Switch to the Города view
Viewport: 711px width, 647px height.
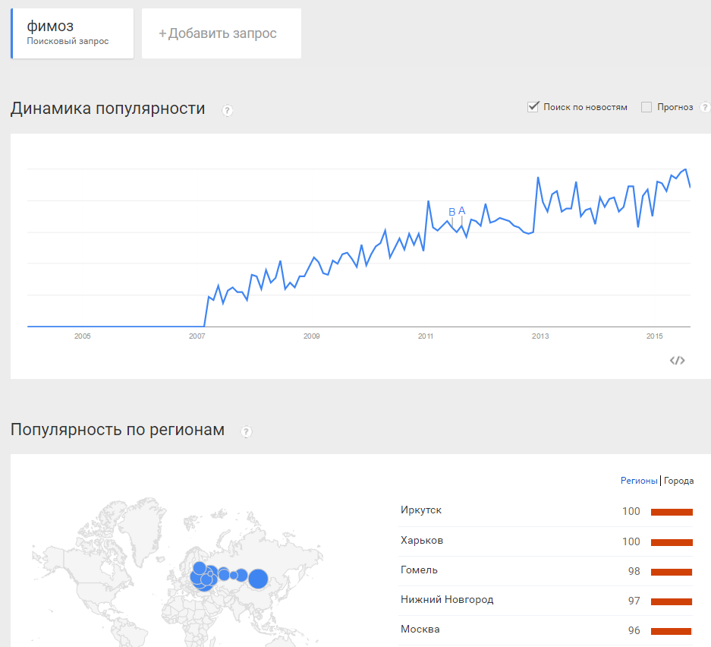[x=678, y=481]
